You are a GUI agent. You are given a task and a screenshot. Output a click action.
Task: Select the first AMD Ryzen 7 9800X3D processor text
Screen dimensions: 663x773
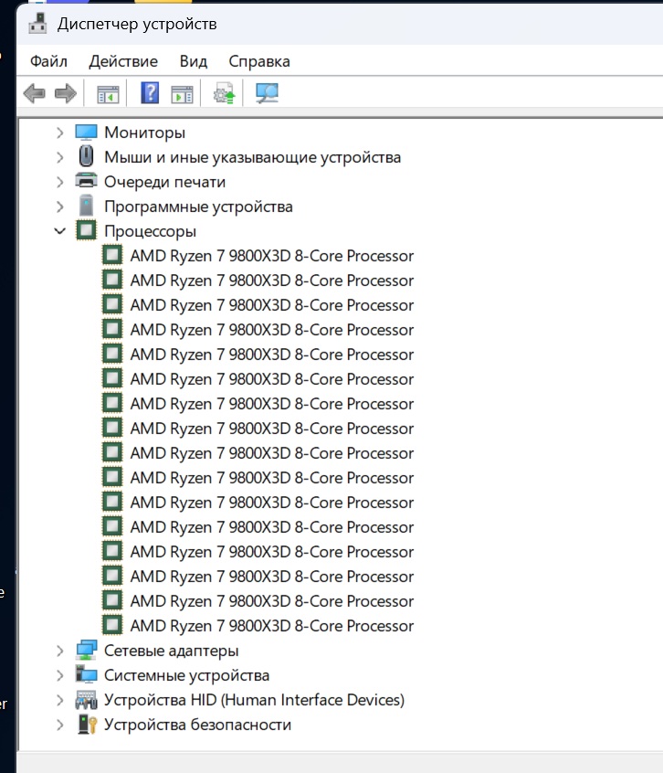[x=271, y=256]
